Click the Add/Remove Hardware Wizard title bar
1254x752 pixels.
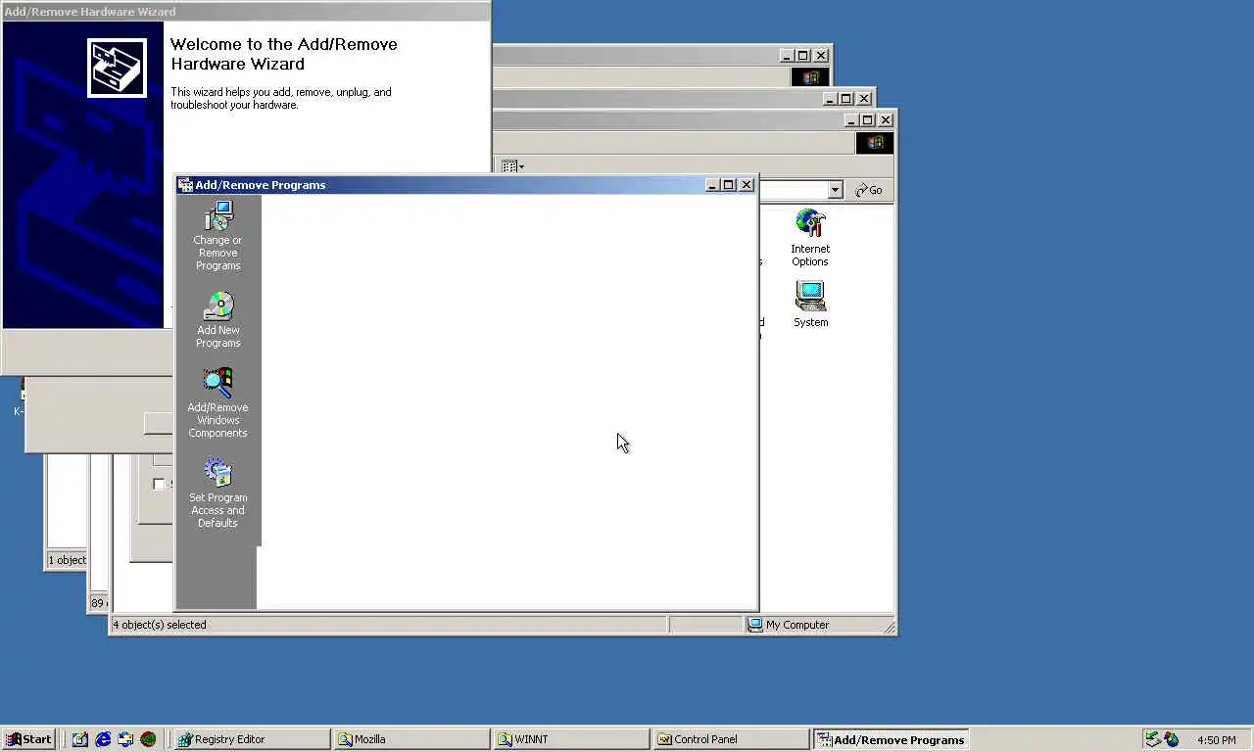245,12
